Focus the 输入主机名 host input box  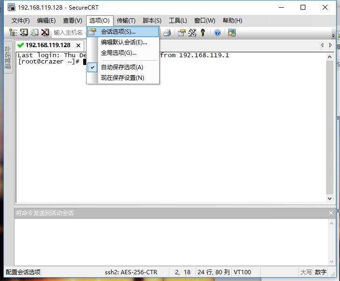[x=69, y=33]
